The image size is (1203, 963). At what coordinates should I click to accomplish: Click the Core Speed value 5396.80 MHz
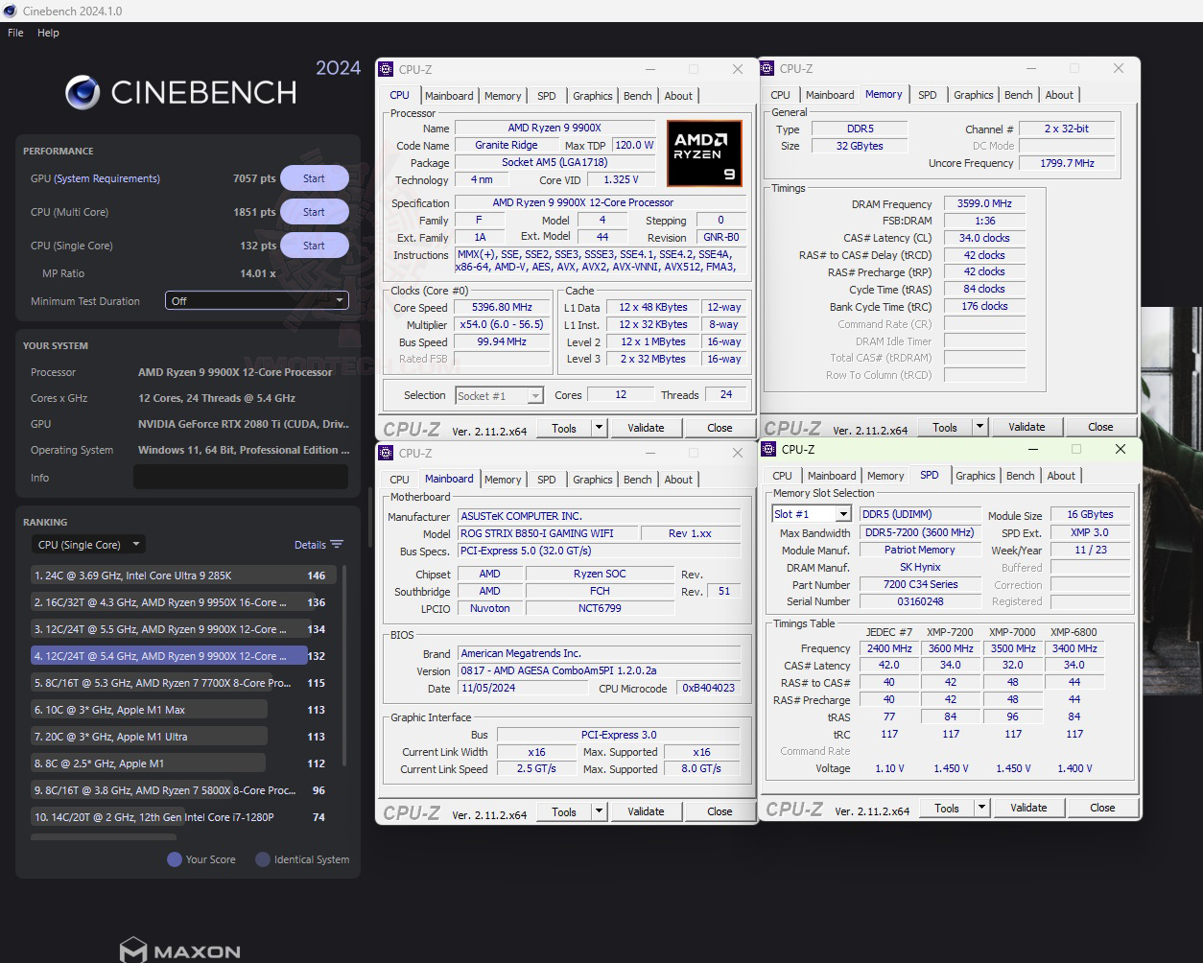click(x=503, y=308)
